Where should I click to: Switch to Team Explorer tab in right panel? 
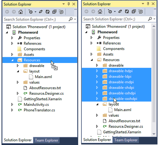pos(126,140)
